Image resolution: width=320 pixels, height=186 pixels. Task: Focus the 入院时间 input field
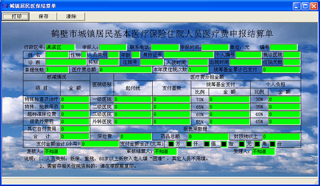tap(198, 62)
